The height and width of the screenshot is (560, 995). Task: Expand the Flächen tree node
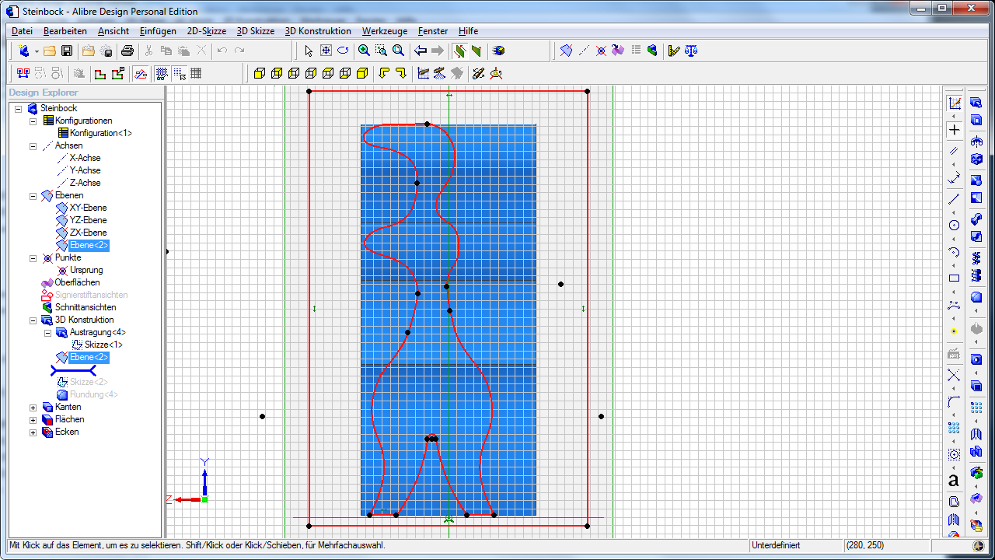[x=33, y=419]
